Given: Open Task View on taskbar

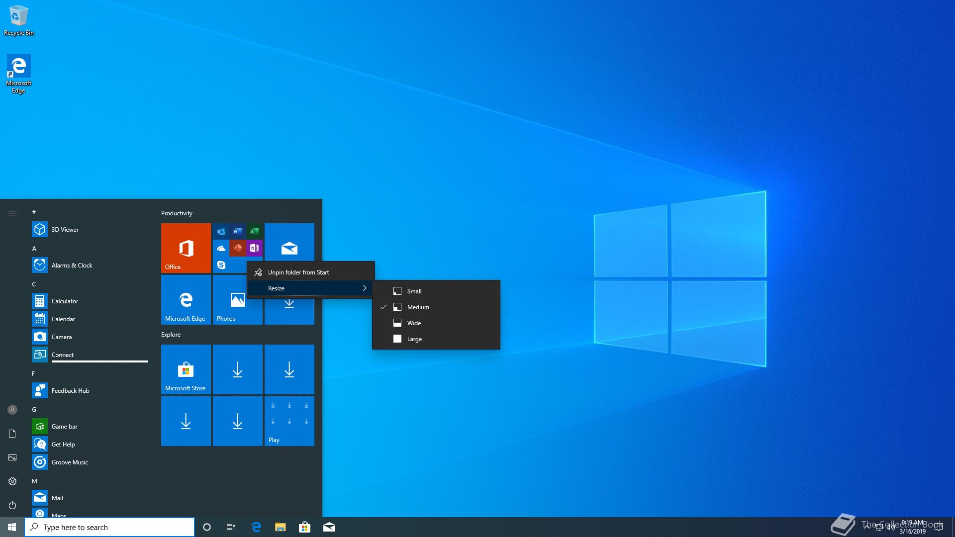Looking at the screenshot, I should [231, 527].
